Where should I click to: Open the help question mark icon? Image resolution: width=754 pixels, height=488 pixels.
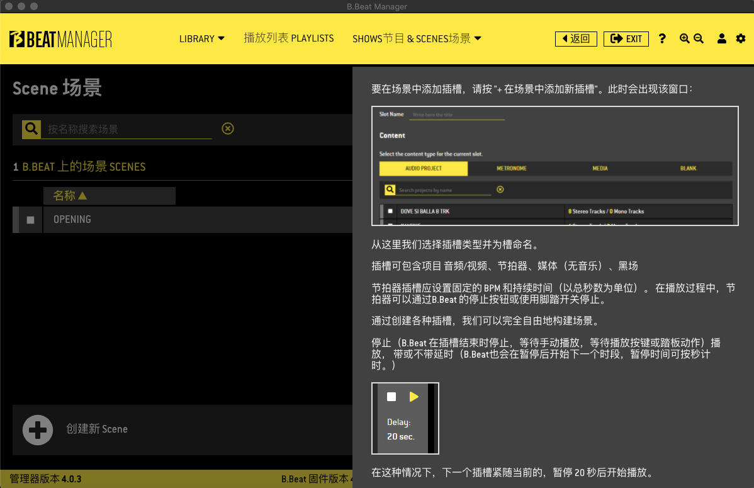click(x=662, y=38)
